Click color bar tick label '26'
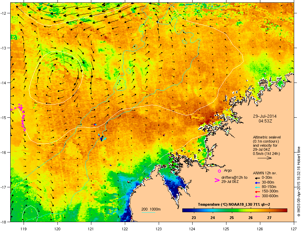The width and height of the screenshot is (301, 232). 250,218
